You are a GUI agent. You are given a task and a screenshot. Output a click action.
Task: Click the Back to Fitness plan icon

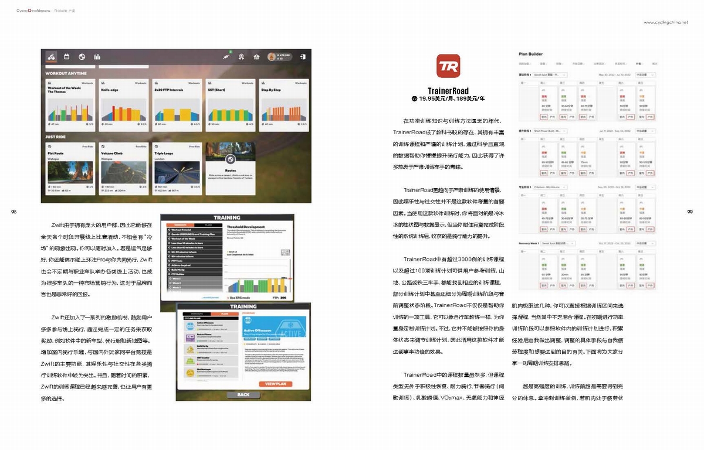click(x=190, y=337)
